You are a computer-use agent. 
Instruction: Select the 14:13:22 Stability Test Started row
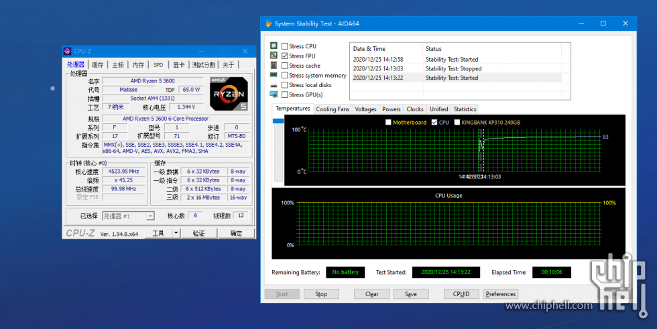455,78
